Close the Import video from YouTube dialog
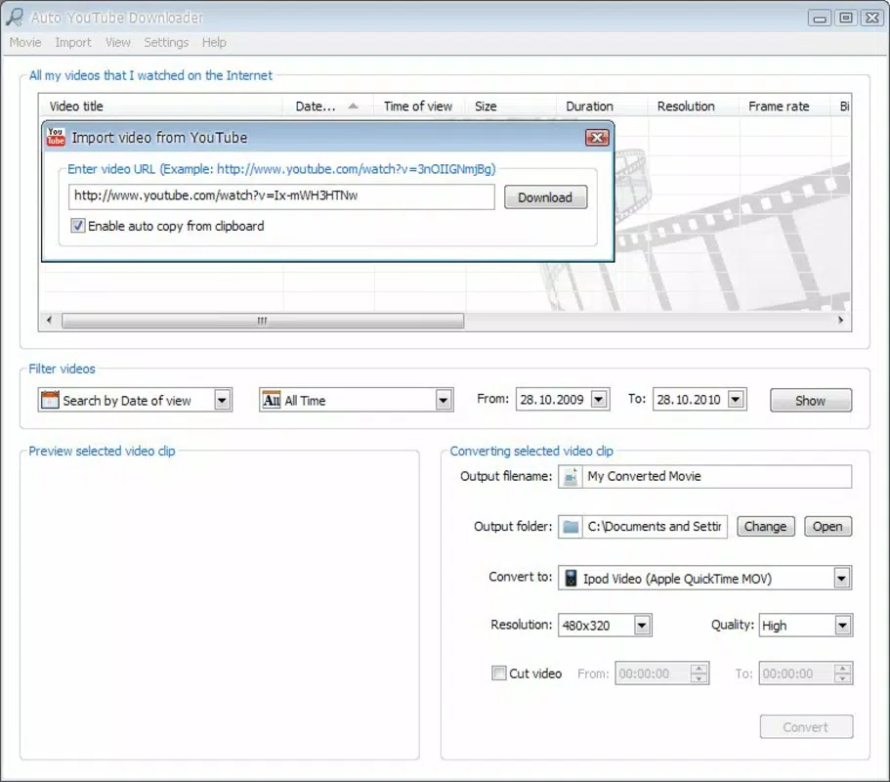The height and width of the screenshot is (782, 890). click(597, 138)
